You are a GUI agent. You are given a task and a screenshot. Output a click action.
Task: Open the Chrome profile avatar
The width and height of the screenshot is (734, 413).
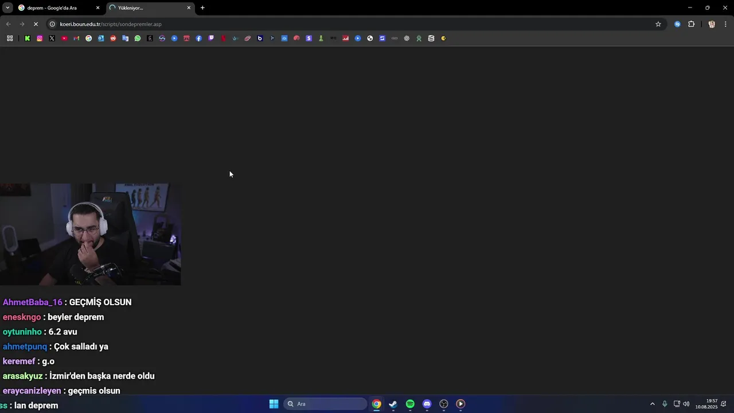coord(712,24)
